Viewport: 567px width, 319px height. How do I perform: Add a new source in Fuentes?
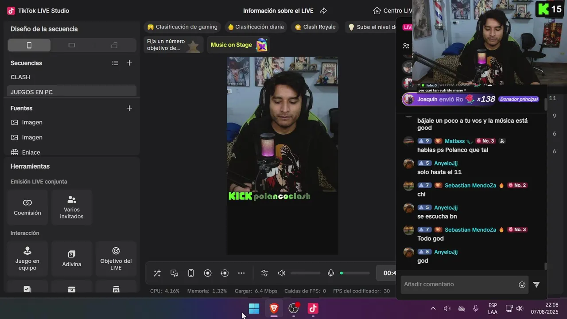click(x=129, y=108)
